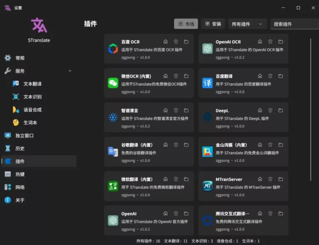Delete the OpenAI OCR plugin via trash icon
The height and width of the screenshot is (245, 319).
[270, 42]
